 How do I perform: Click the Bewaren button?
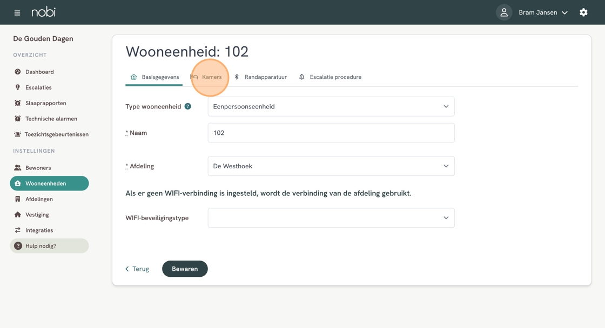pyautogui.click(x=185, y=269)
